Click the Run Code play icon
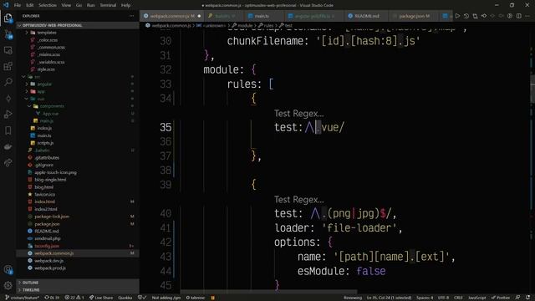Screen dimensions: 535x301 click(x=457, y=16)
